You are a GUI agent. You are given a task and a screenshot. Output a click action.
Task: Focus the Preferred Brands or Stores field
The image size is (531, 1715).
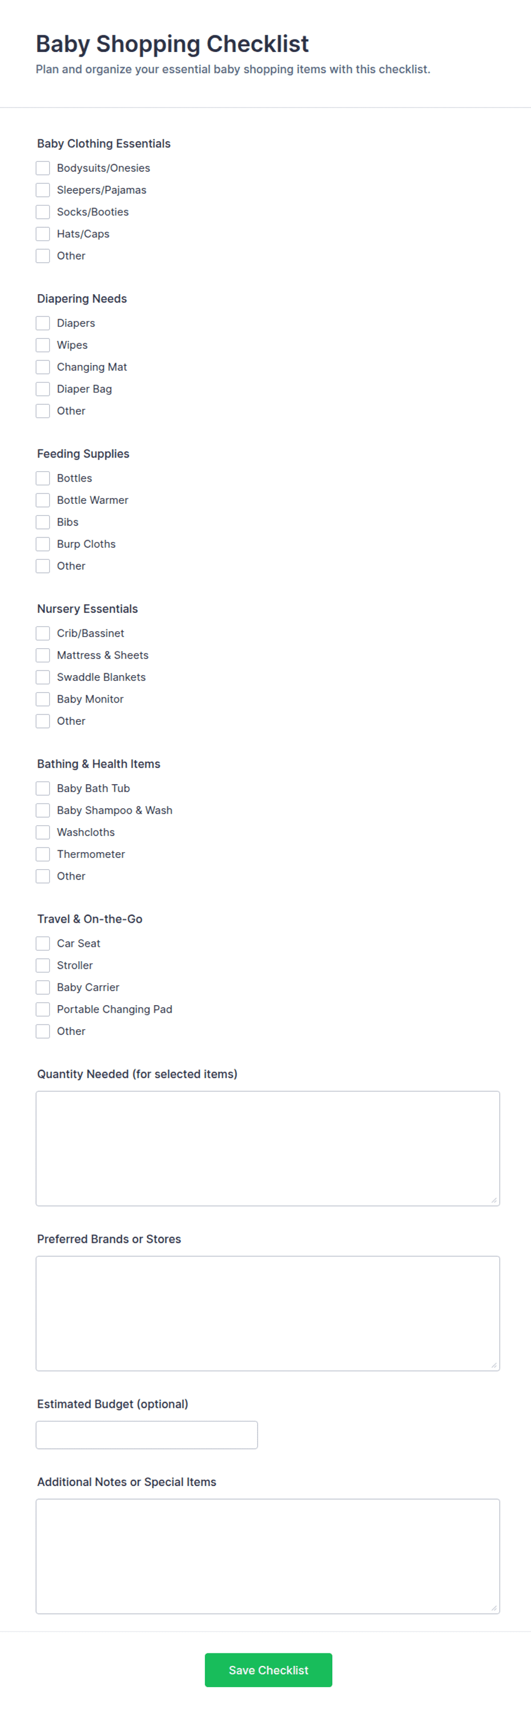pyautogui.click(x=267, y=1314)
